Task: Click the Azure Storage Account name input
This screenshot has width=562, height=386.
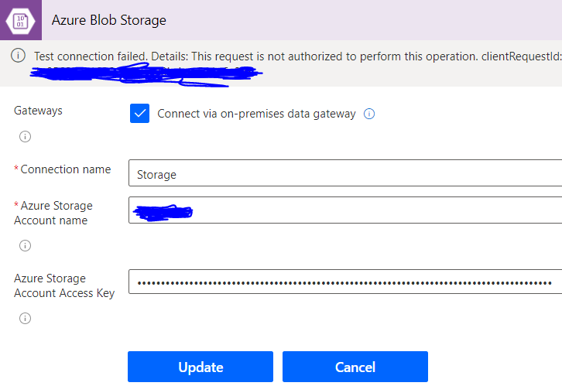Action: [345, 210]
